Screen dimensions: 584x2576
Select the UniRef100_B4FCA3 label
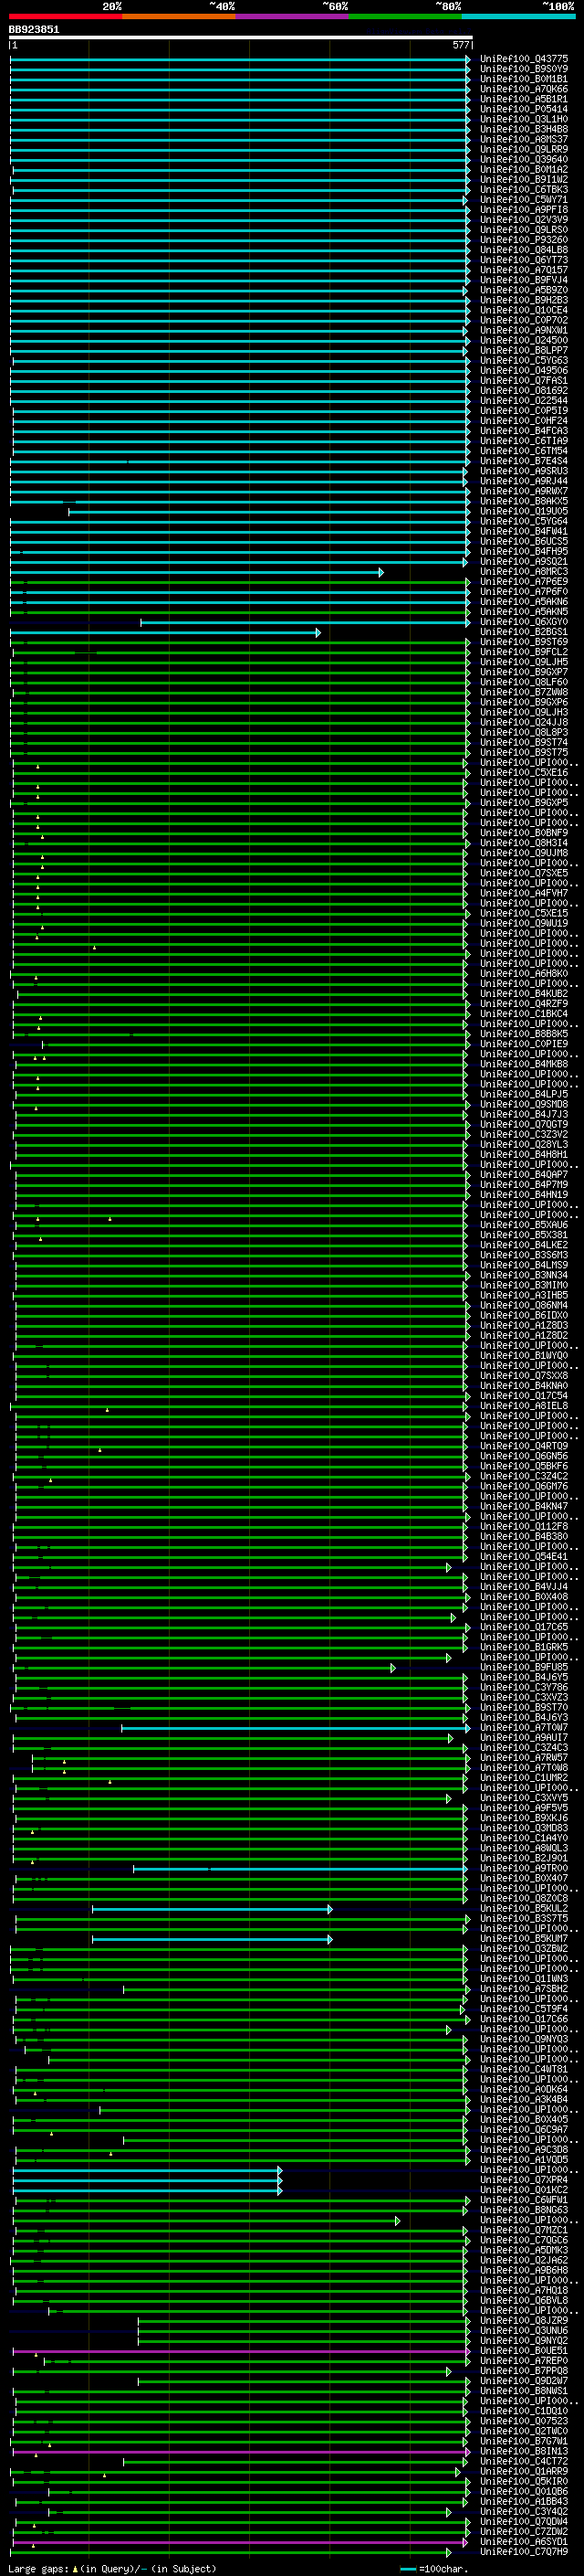[523, 431]
